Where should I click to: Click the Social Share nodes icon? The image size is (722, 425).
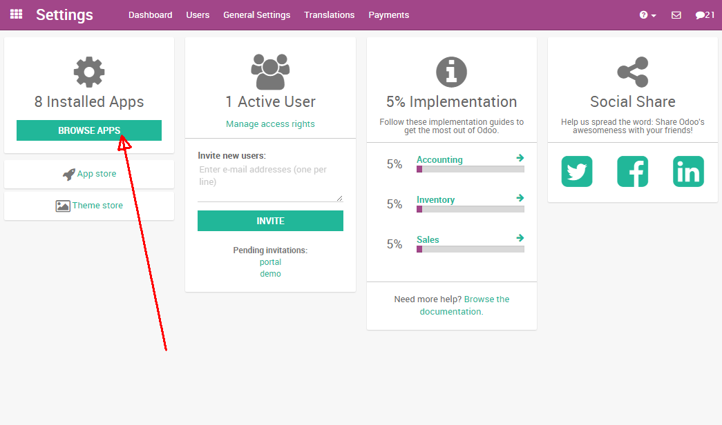pyautogui.click(x=633, y=72)
